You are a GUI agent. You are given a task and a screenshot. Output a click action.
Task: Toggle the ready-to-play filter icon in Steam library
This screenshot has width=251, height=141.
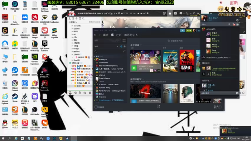(x=125, y=46)
